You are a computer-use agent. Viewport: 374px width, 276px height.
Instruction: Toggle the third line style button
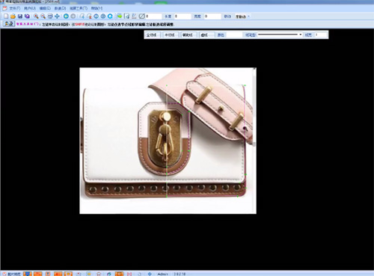click(188, 35)
